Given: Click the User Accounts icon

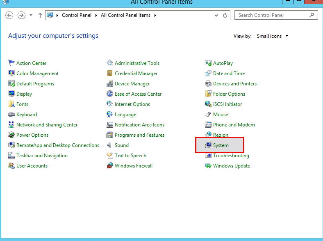Looking at the screenshot, I should tap(11, 166).
